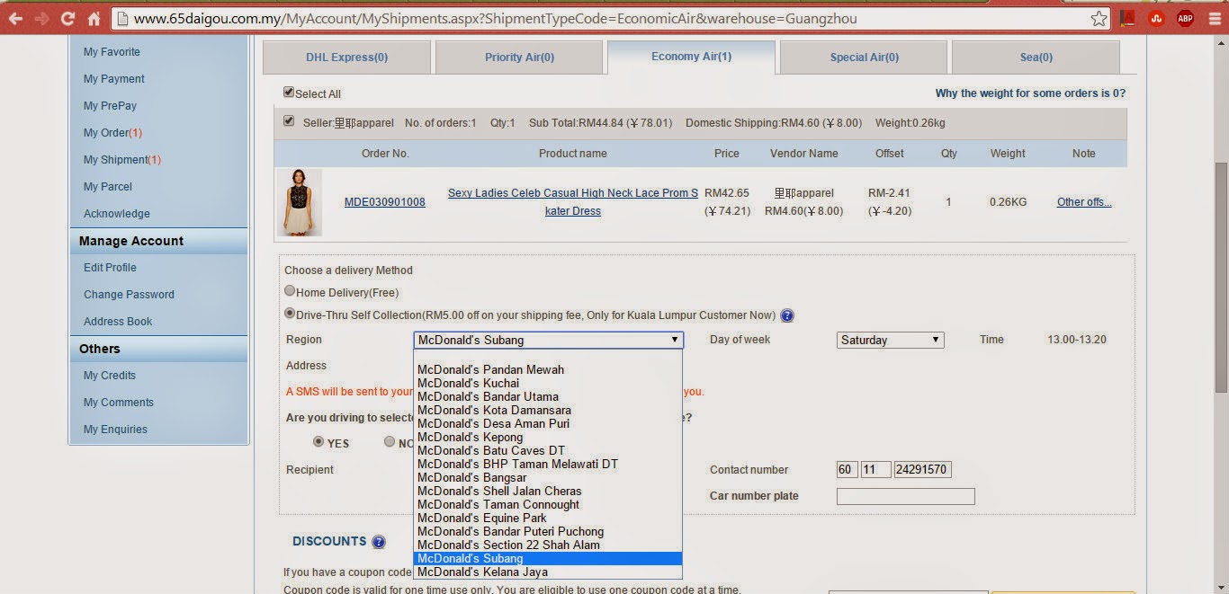Pick McDonald's Kota Damansara from the list
This screenshot has width=1229, height=594.
[x=548, y=410]
